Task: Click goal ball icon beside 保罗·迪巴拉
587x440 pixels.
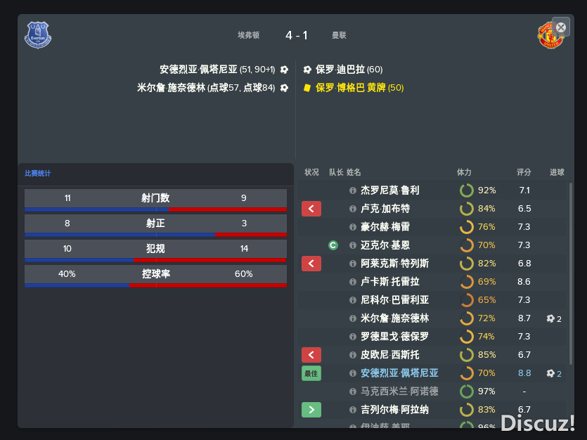Action: [x=307, y=70]
